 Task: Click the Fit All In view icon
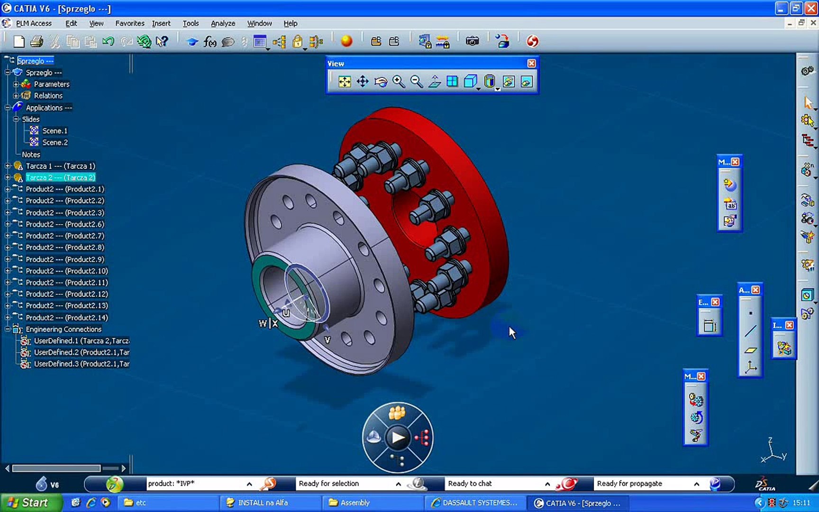[345, 82]
